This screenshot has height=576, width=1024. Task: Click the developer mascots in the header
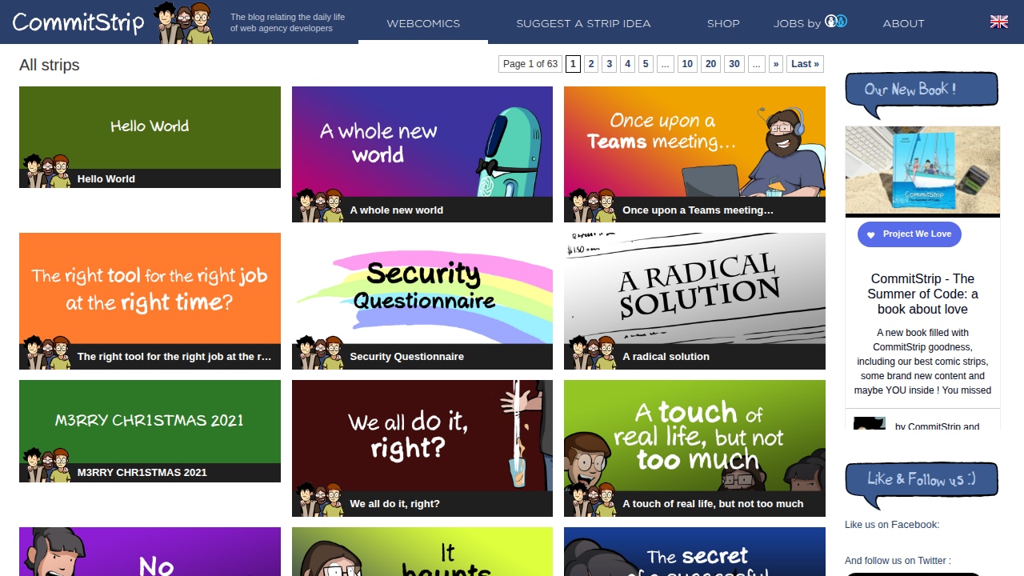184,22
